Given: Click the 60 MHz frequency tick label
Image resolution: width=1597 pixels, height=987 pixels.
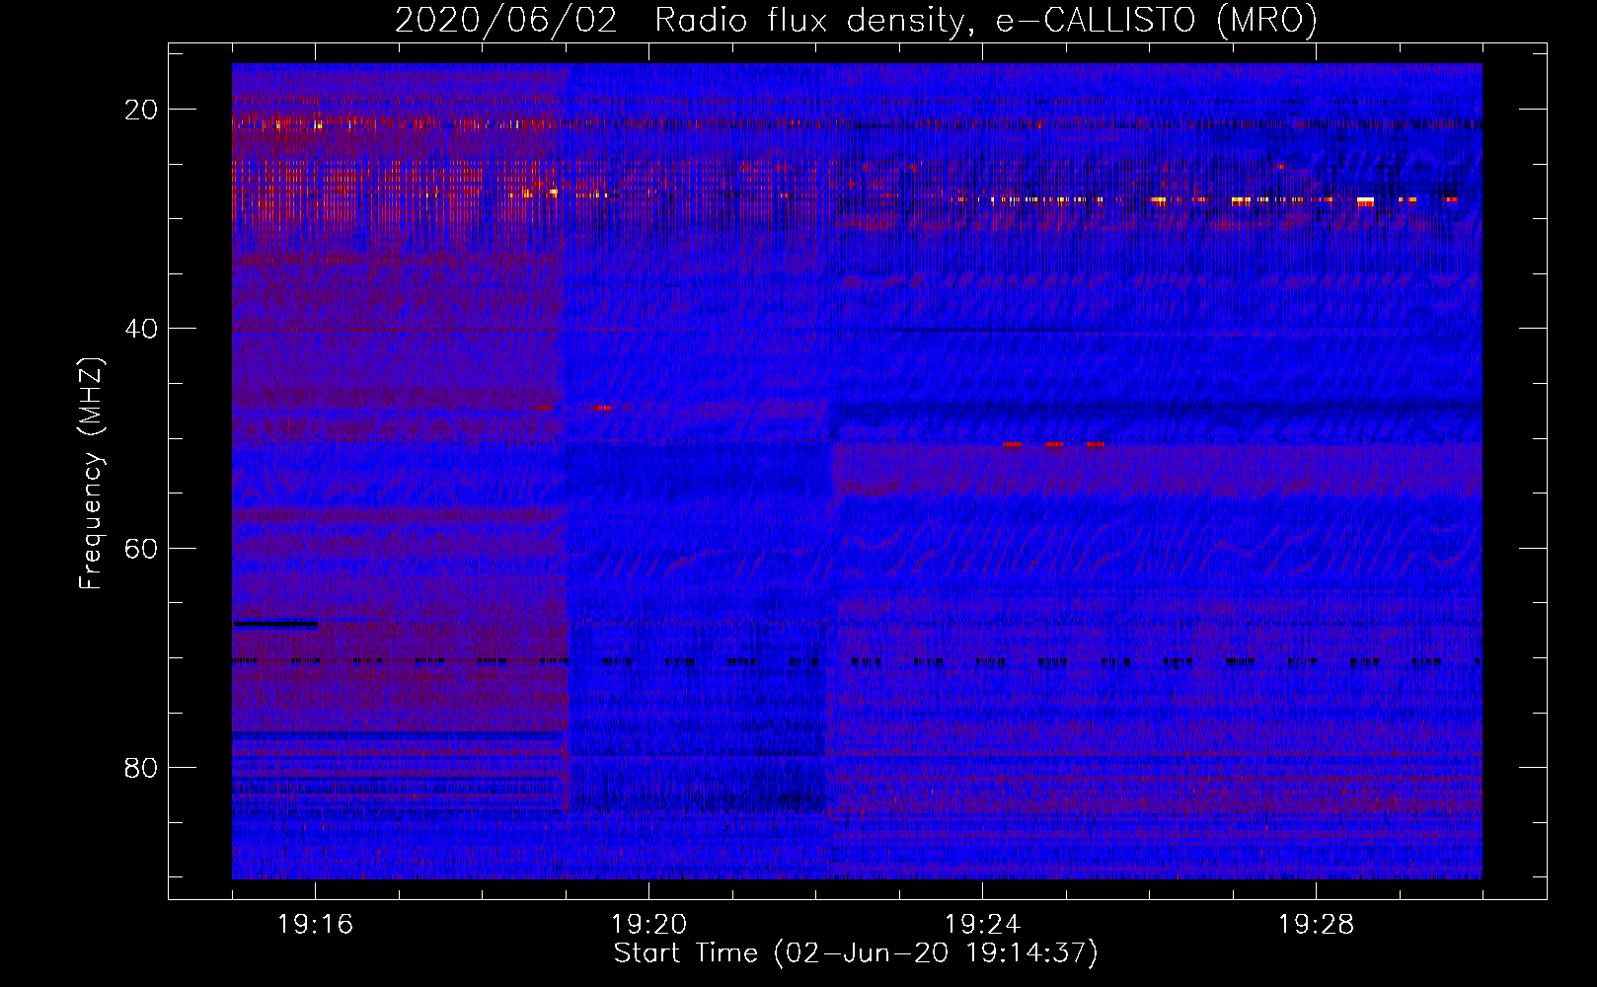Looking at the screenshot, I should tap(141, 548).
